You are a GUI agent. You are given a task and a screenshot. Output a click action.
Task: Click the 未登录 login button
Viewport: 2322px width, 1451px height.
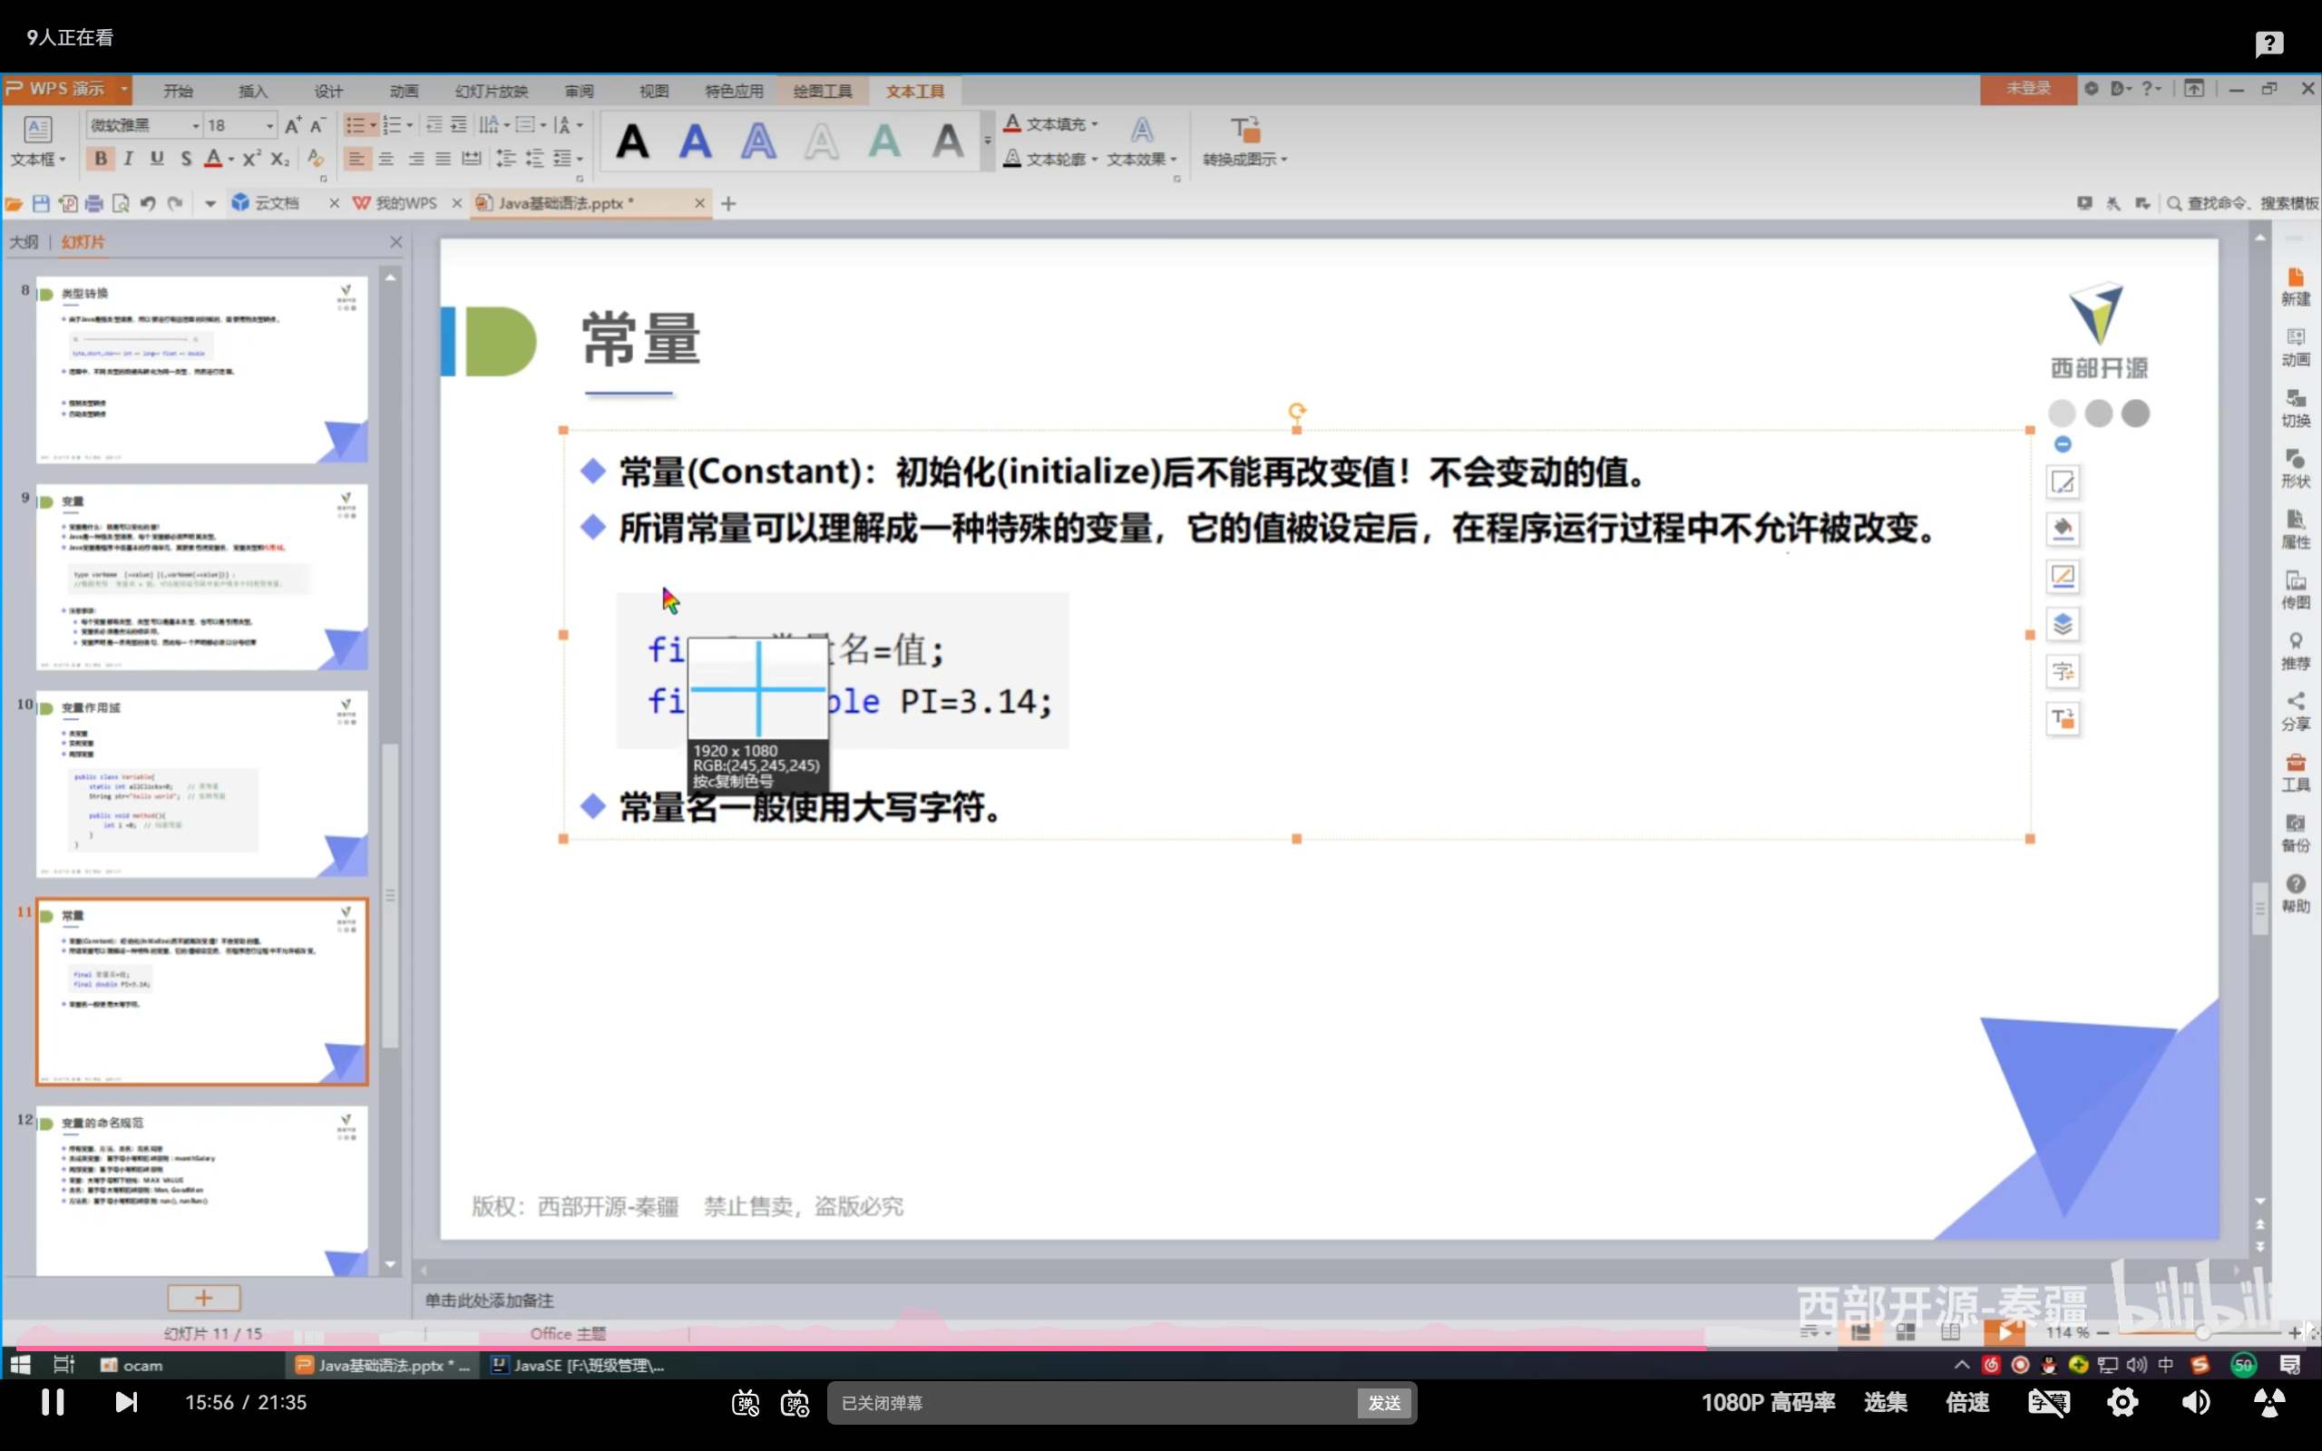[x=2028, y=88]
